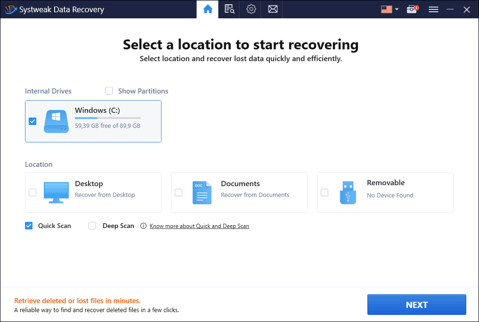Screen dimensions: 479x322
Task: Click the No Device Found text
Action: click(x=390, y=195)
